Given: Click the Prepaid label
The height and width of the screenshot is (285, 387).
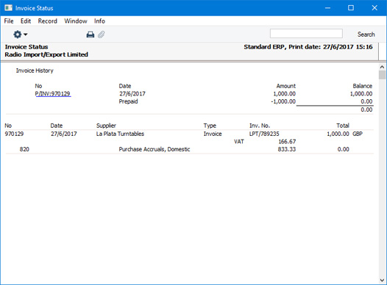Looking at the screenshot, I should click(x=128, y=101).
